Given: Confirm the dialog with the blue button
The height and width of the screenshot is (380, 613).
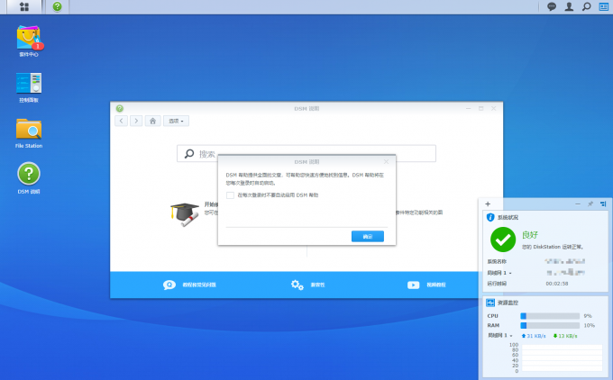Looking at the screenshot, I should 368,236.
